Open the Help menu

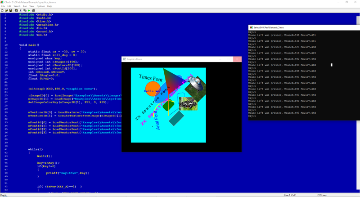pos(49,6)
